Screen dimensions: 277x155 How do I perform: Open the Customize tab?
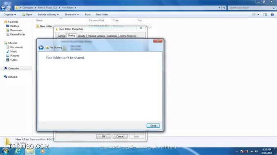tap(112, 36)
